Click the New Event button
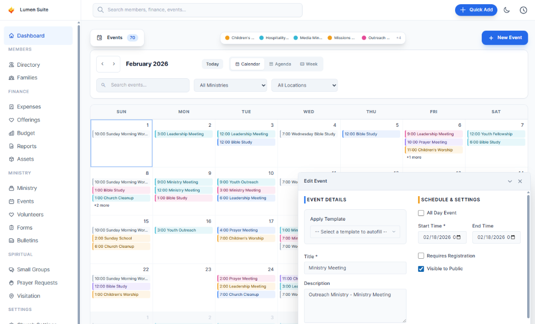 [504, 38]
